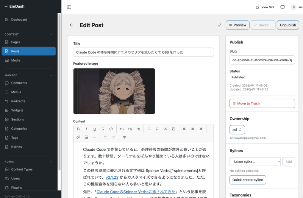Expand editor to fullscreen
This screenshot has width=303, height=198.
tap(220, 25)
